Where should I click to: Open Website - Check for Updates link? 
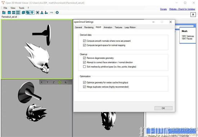[x=182, y=9]
